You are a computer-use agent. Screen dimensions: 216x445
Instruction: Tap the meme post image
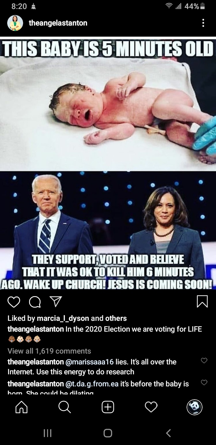(x=108, y=164)
